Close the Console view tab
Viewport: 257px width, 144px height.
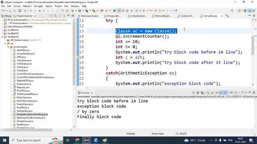(x=92, y=93)
